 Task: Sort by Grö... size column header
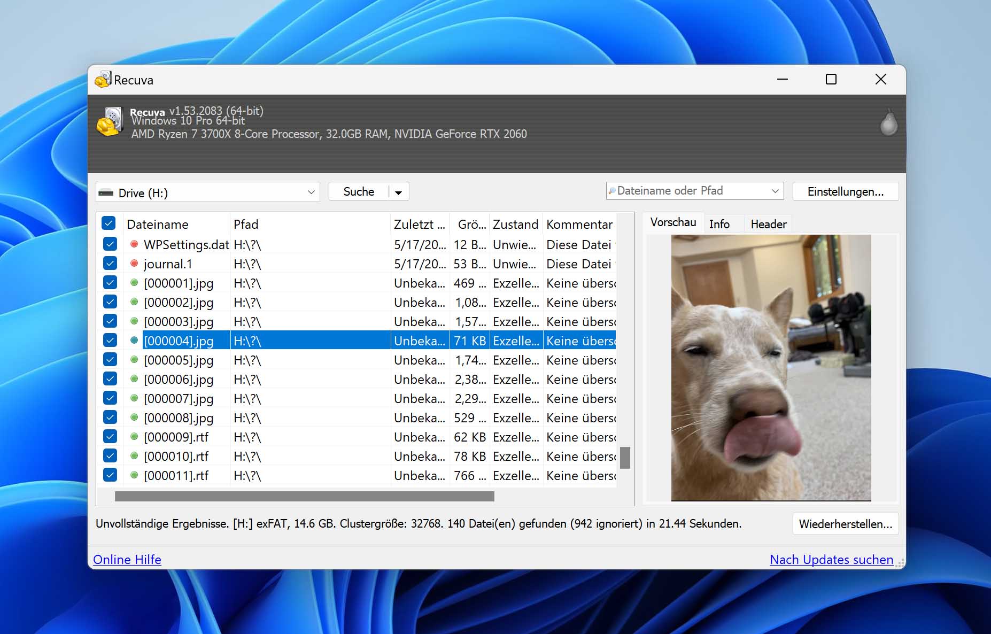[x=469, y=225]
